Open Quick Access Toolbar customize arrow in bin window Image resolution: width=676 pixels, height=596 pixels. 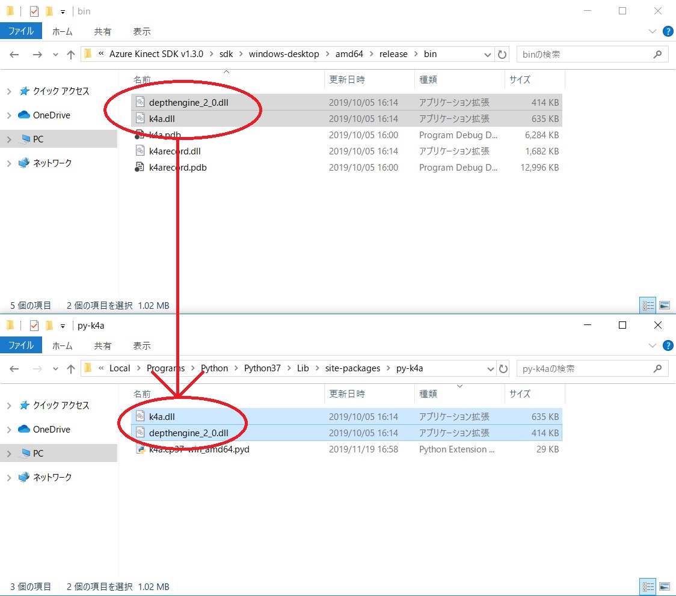pos(63,12)
